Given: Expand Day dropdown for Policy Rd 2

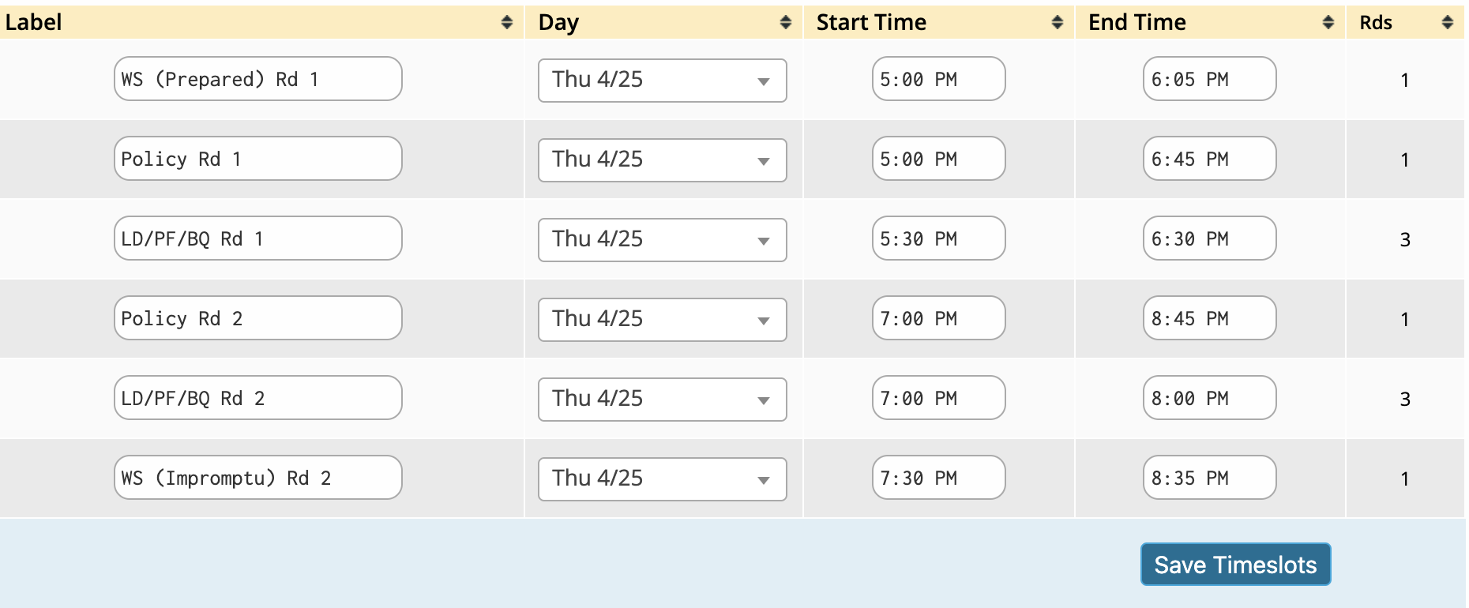Looking at the screenshot, I should coord(662,320).
